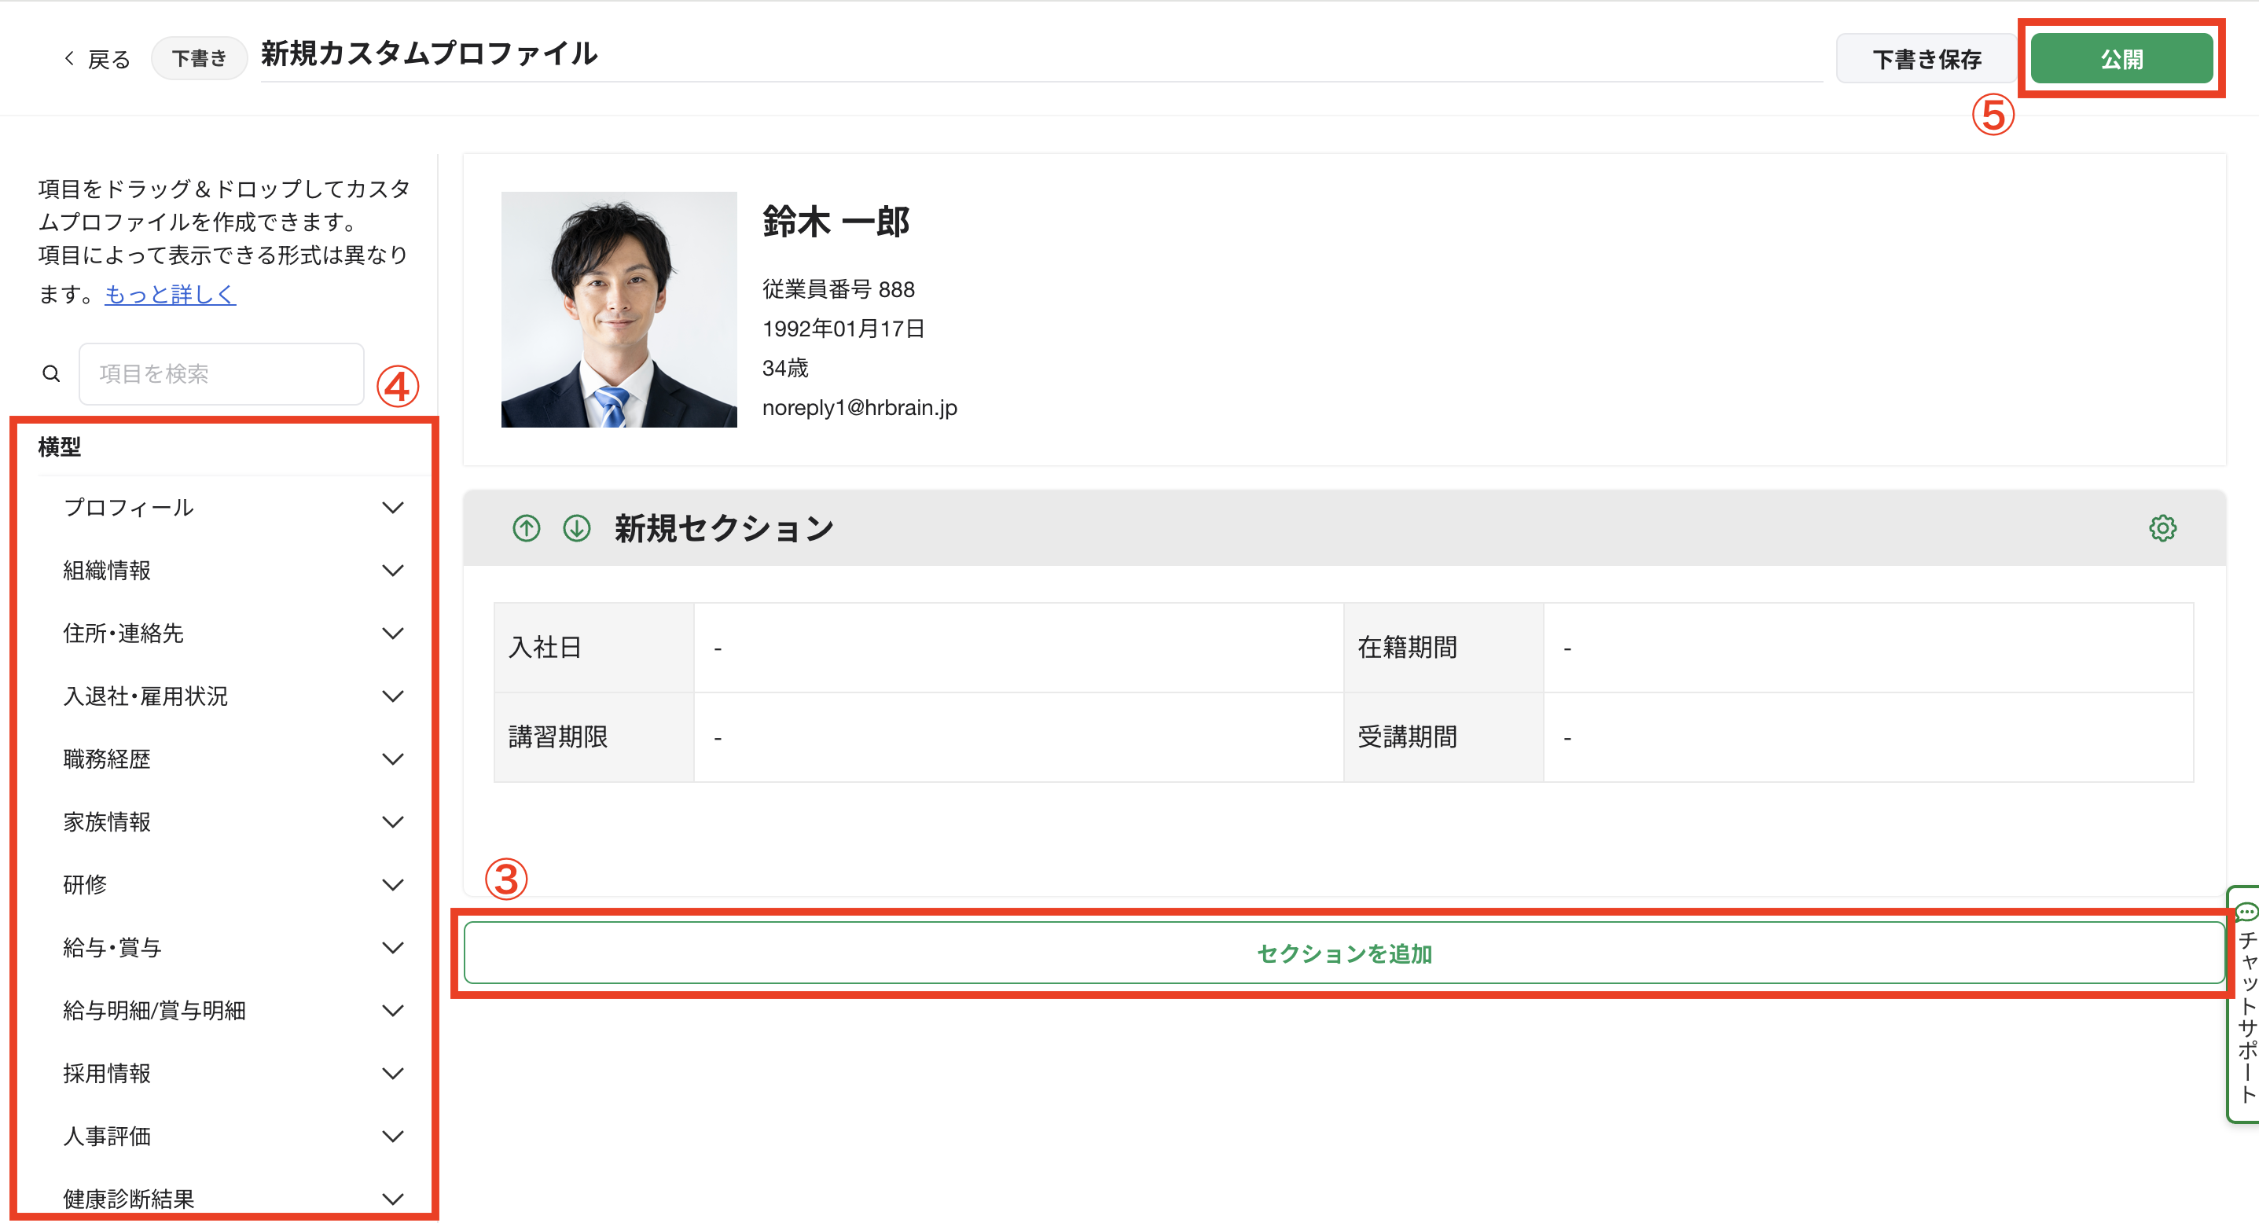
Task: Expand the 組織情報 category
Action: click(x=233, y=571)
